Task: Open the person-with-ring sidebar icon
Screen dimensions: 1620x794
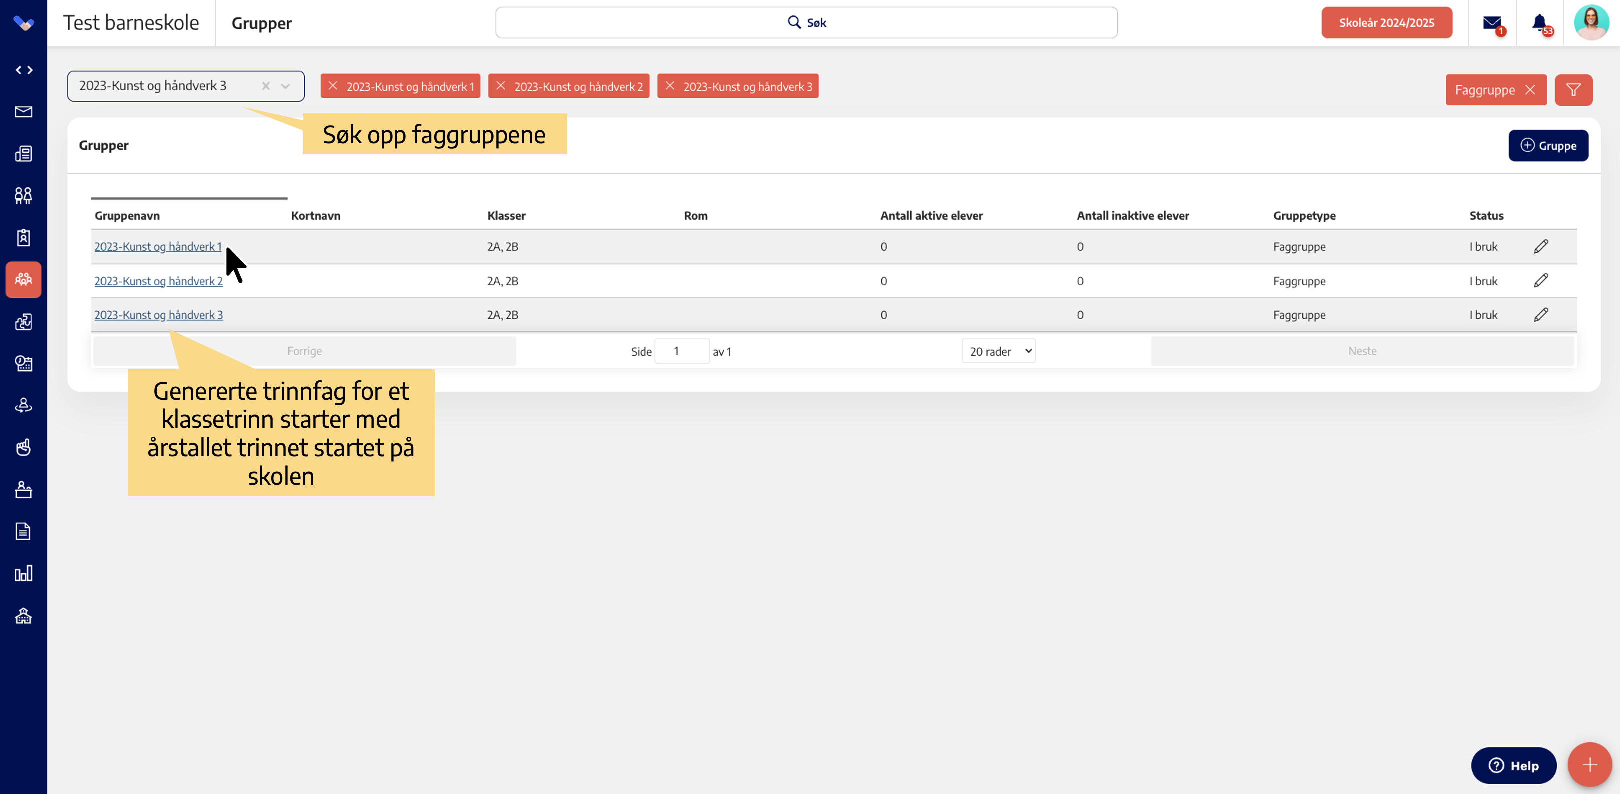Action: (x=24, y=405)
